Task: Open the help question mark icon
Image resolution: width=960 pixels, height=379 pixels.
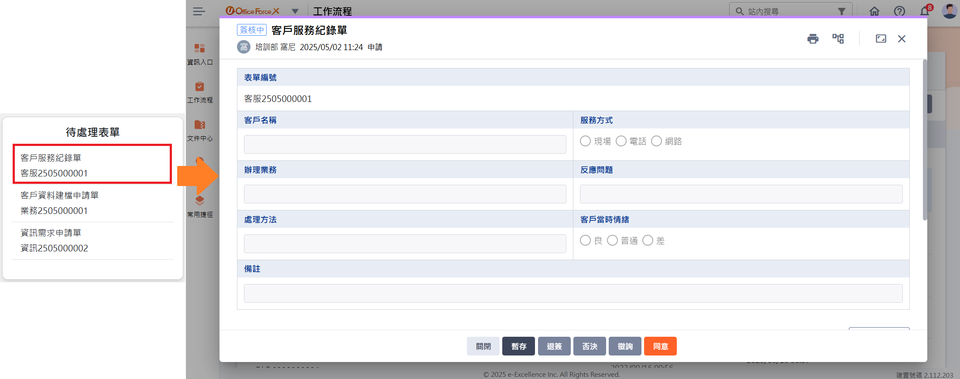Action: 899,11
